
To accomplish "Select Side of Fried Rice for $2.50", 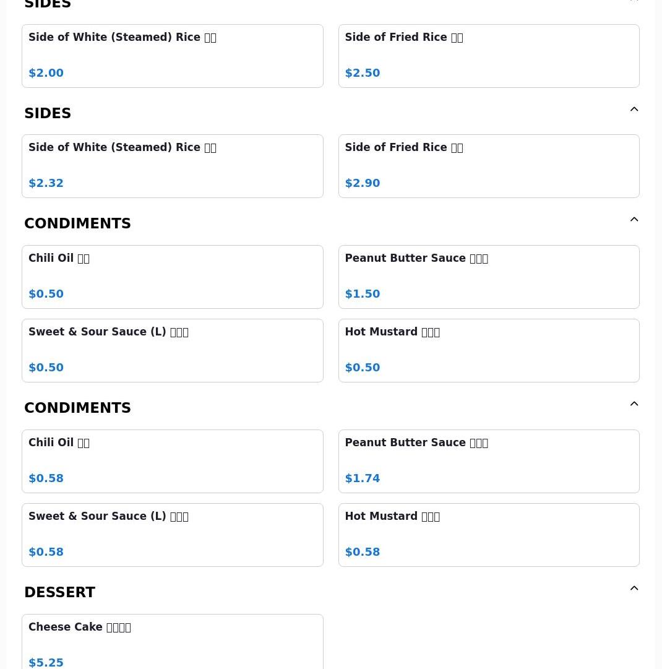I will (x=489, y=56).
